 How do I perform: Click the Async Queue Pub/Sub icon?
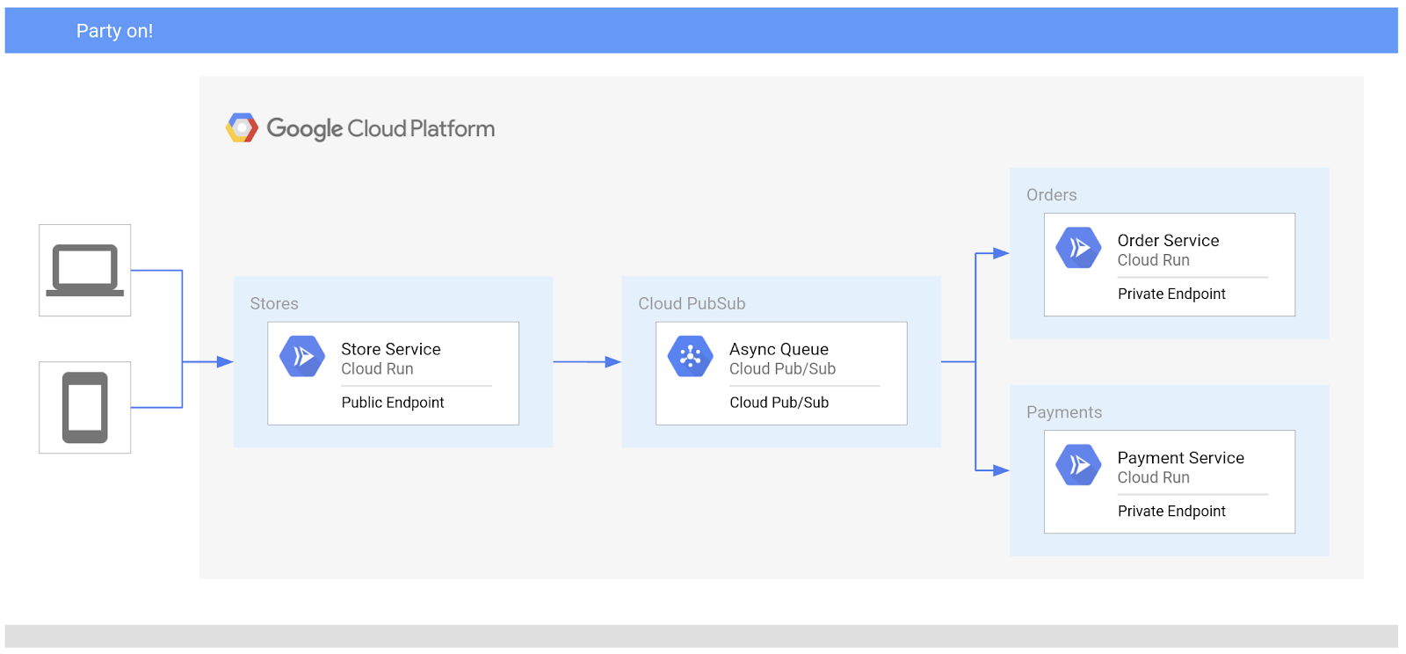click(691, 356)
